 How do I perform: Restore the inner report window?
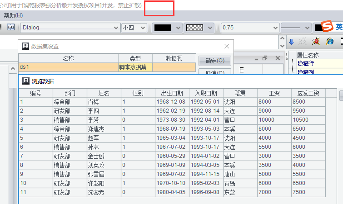pos(265,58)
